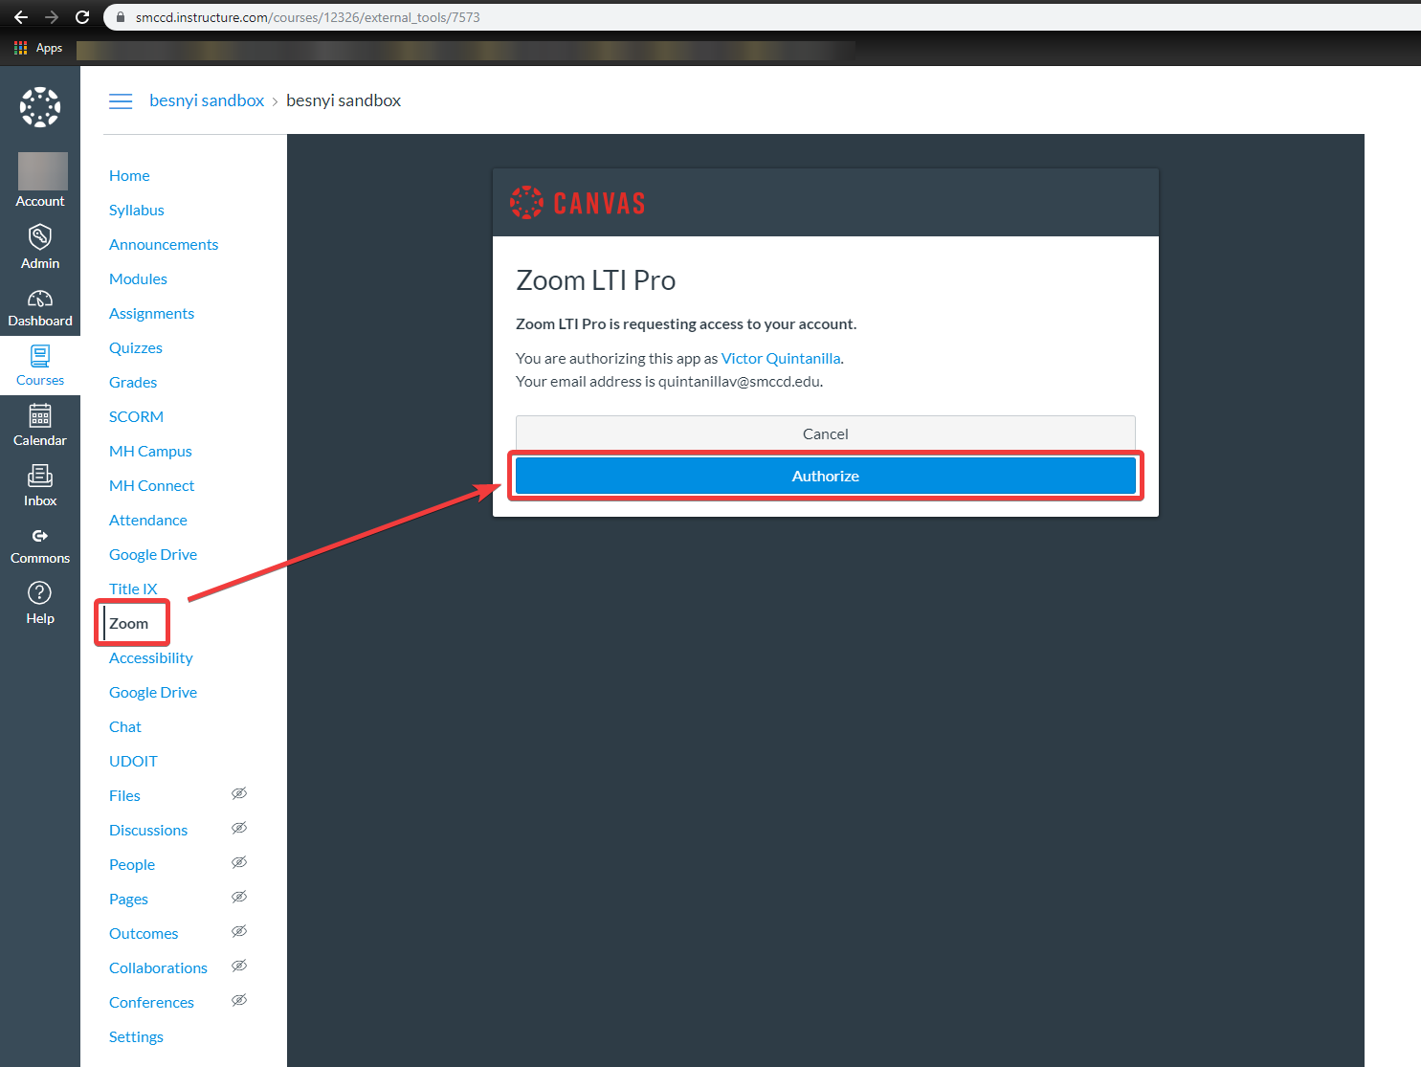Screen dimensions: 1421x1067
Task: Click the Canvas logo in global navigation
Action: click(x=40, y=107)
